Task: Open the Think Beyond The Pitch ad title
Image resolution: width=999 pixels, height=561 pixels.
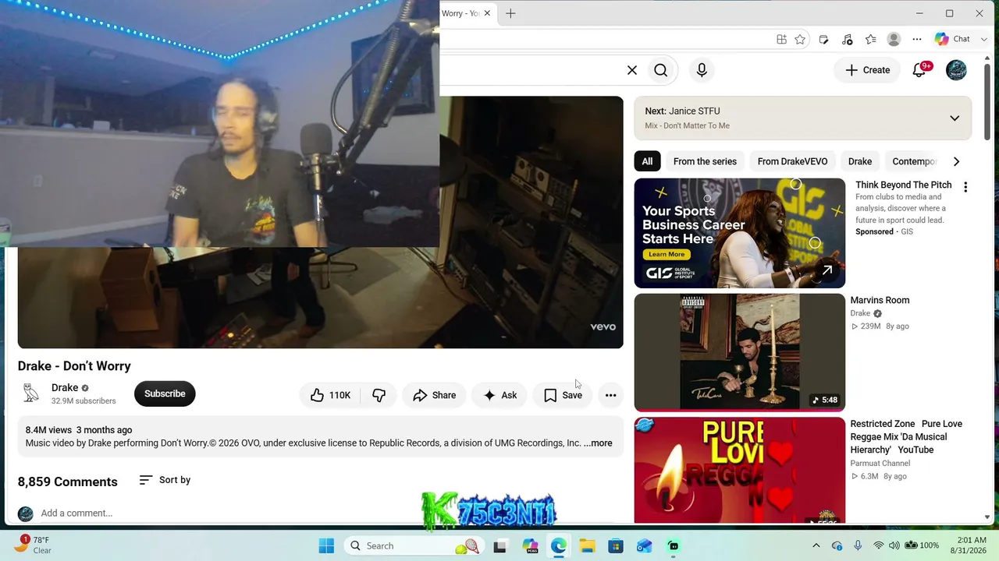Action: 904,185
